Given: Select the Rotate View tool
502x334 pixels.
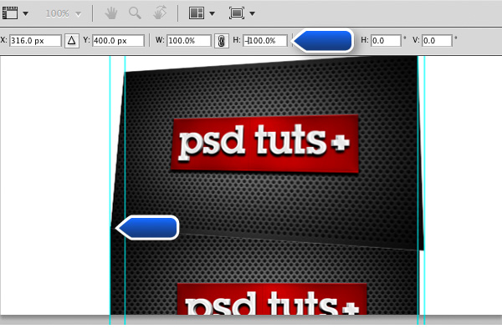Looking at the screenshot, I should [160, 13].
